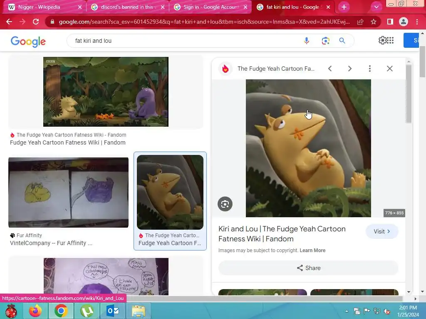Click the page vertical scrollbar thumb

pos(422,61)
